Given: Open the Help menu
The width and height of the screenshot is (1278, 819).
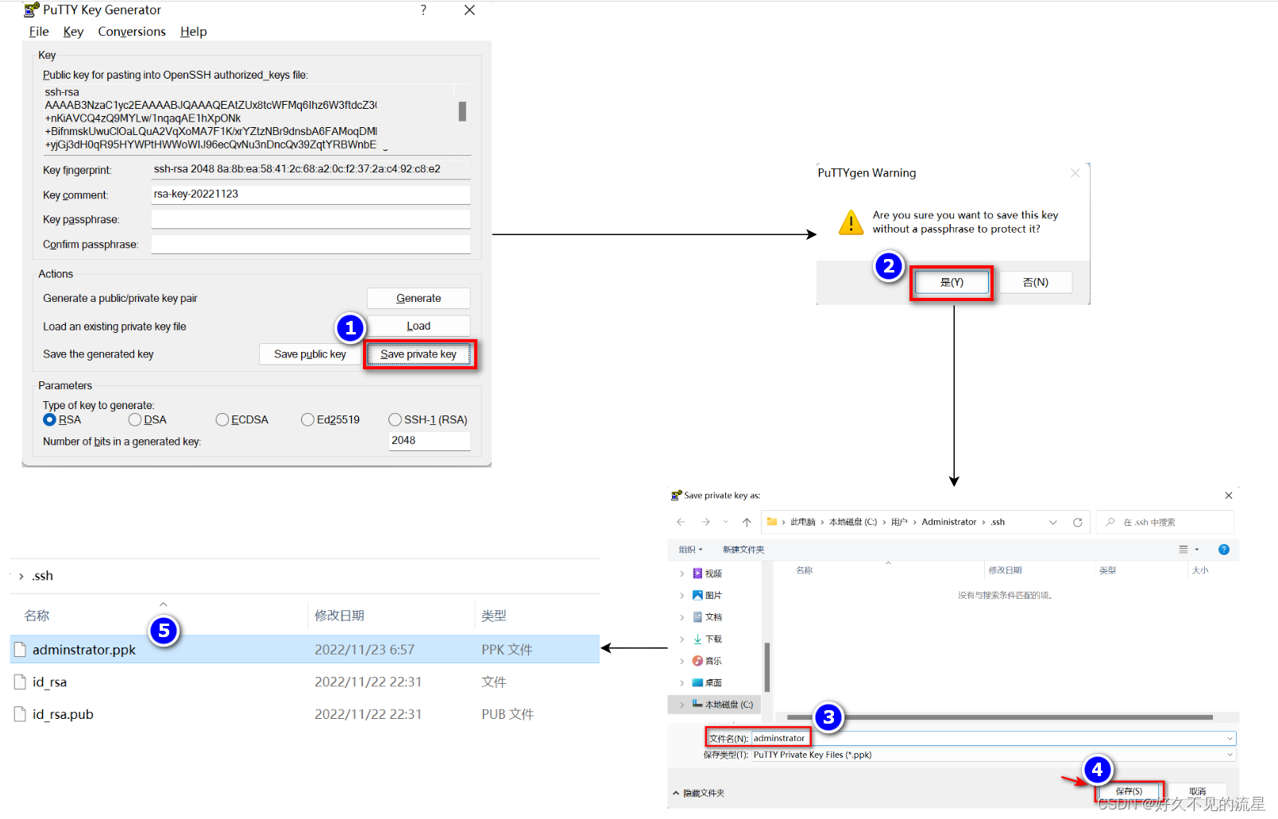Looking at the screenshot, I should point(193,32).
